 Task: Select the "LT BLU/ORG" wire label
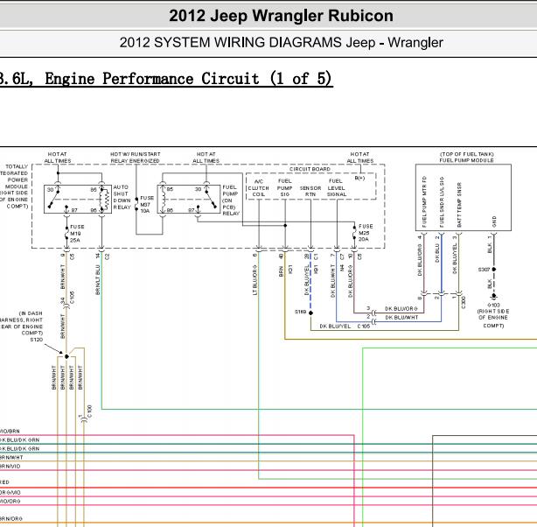pos(255,280)
